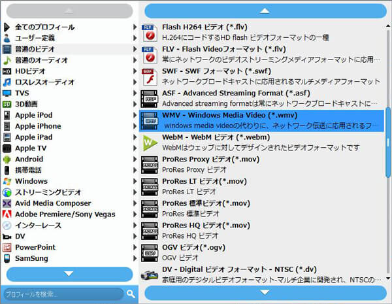
Task: Expand the PowerPoint submenu arrow
Action: coord(135,247)
